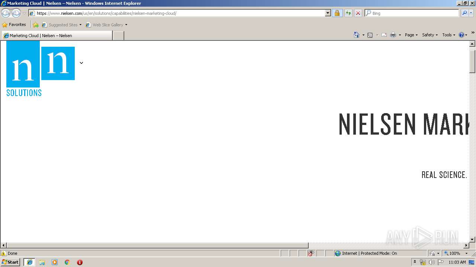This screenshot has height=267, width=476.
Task: Click the red Opera-style taskbar icon
Action: tap(80, 262)
